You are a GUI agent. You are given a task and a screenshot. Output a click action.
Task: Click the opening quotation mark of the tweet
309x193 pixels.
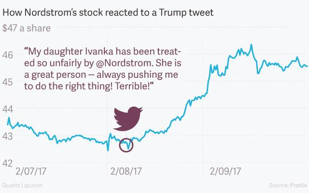pyautogui.click(x=26, y=50)
